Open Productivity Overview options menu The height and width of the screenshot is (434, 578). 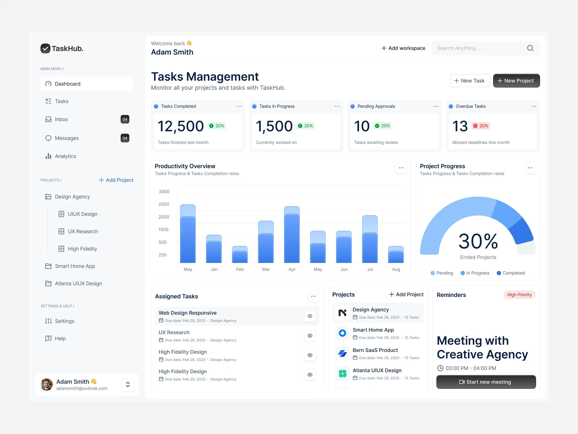(401, 168)
